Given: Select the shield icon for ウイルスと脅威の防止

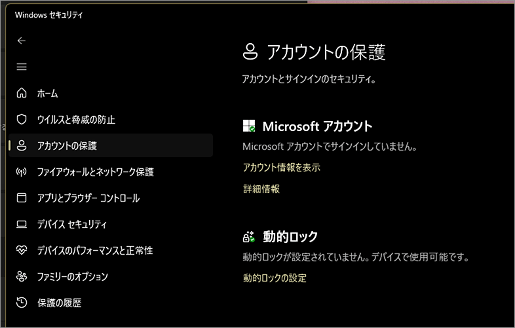Looking at the screenshot, I should point(22,119).
